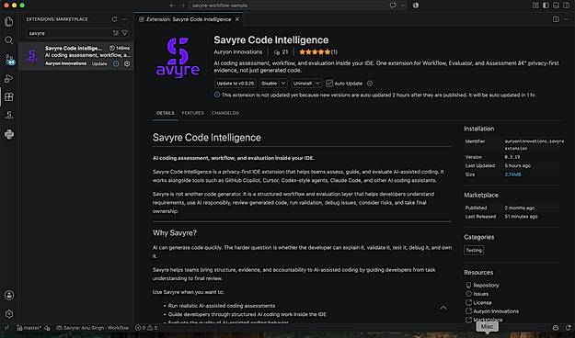Select the Extensions view icon in the activity bar
575x338 pixels.
pos(9,96)
